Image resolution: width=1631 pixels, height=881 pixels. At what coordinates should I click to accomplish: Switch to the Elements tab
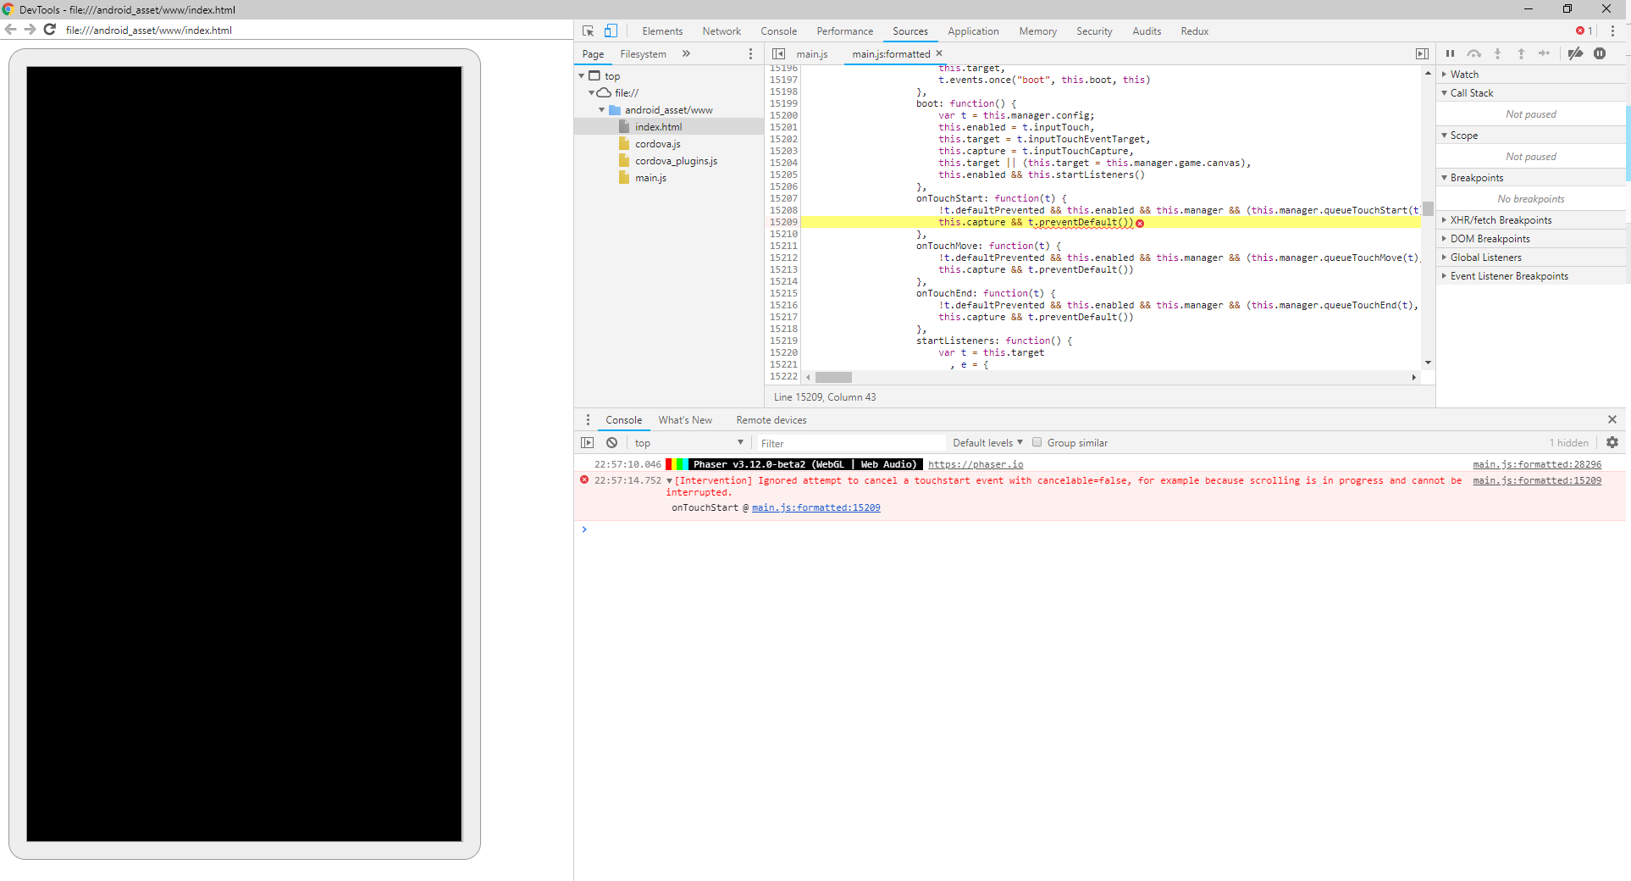tap(662, 31)
